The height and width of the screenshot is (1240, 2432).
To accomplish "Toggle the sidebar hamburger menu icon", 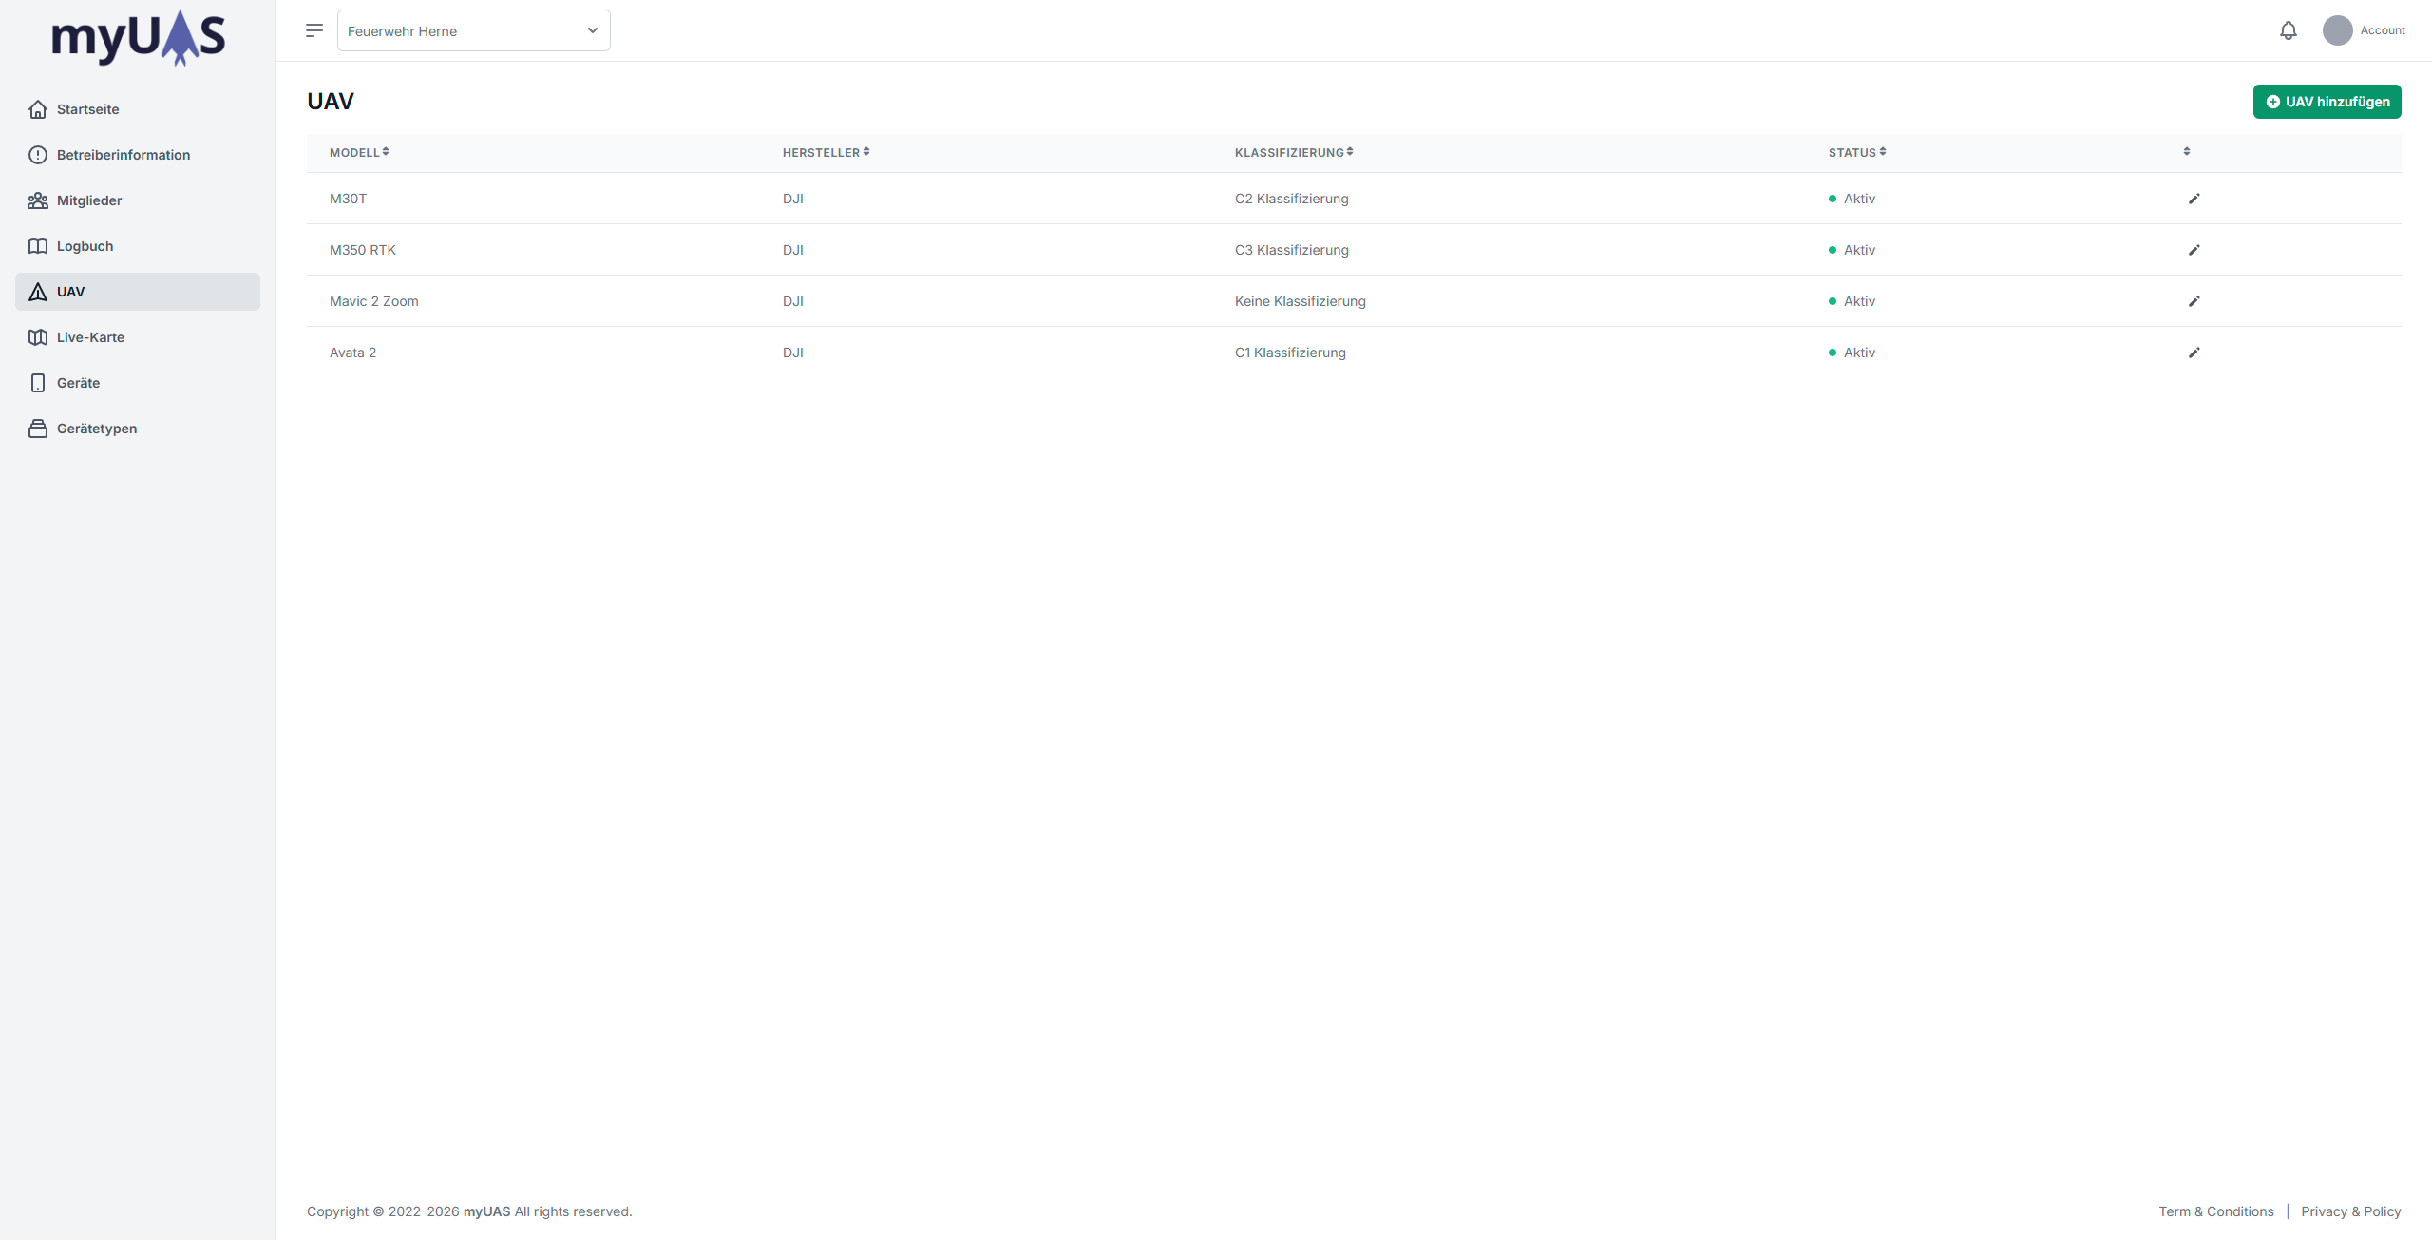I will (314, 30).
